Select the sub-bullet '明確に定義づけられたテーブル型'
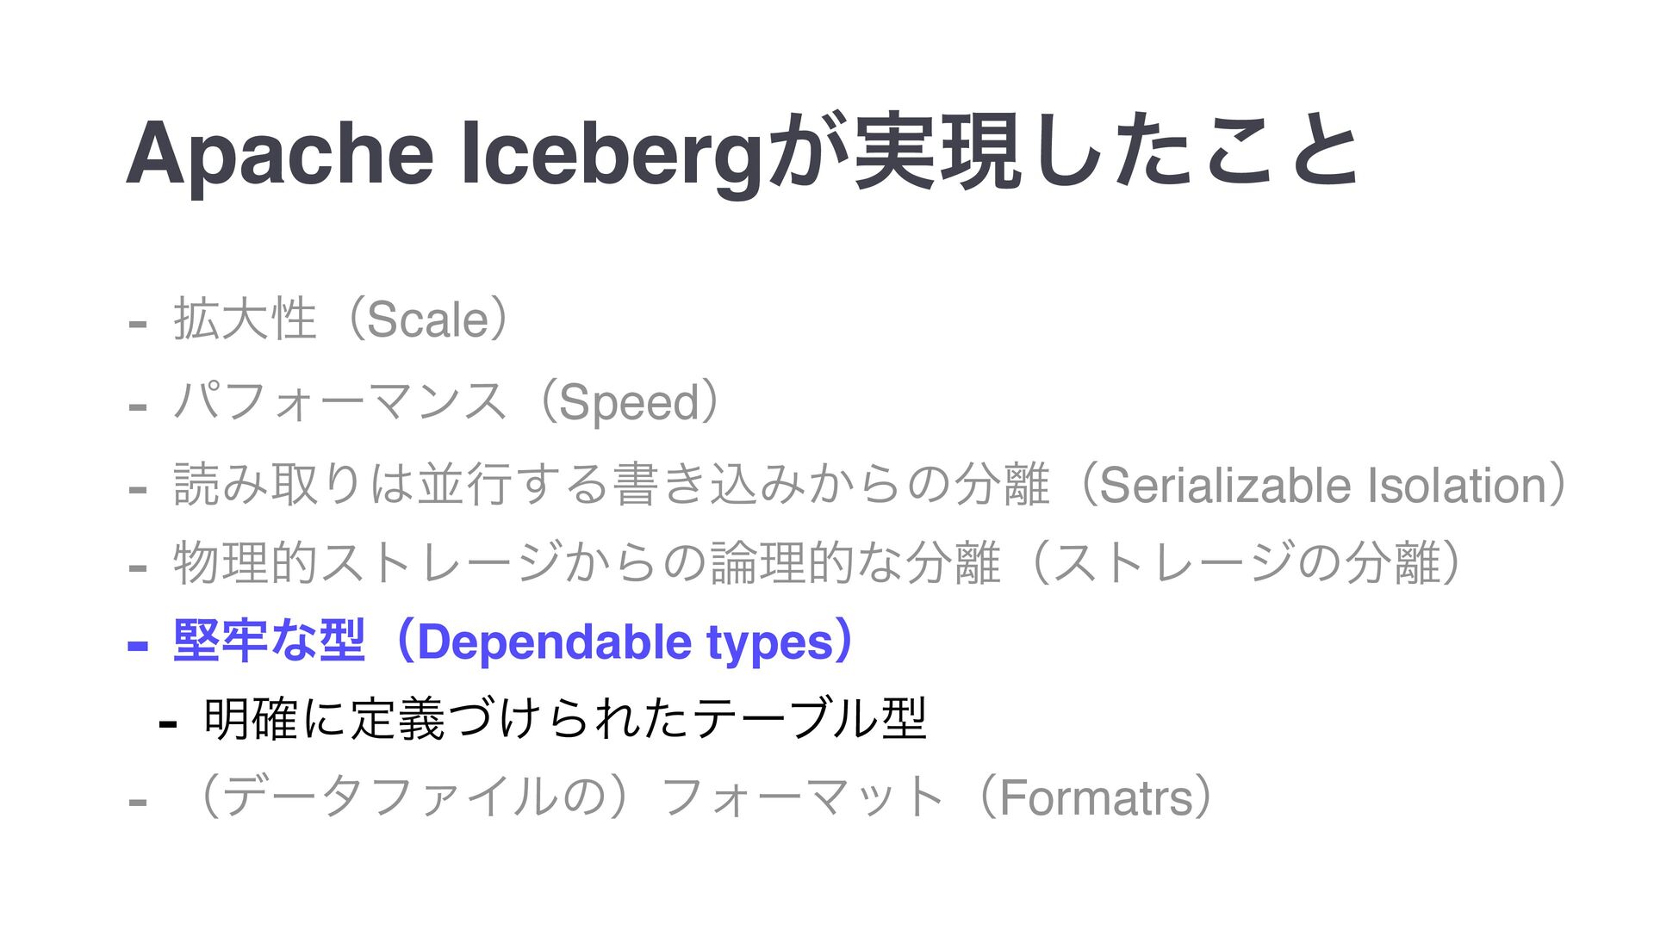1654x930 pixels. coord(566,719)
